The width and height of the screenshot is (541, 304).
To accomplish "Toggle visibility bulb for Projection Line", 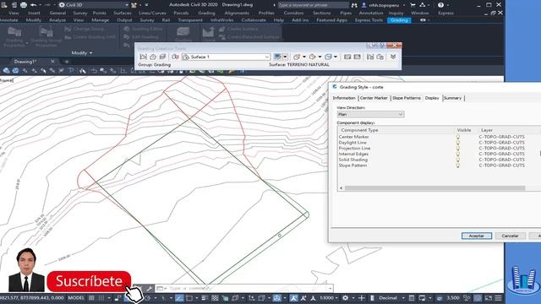I will click(458, 149).
